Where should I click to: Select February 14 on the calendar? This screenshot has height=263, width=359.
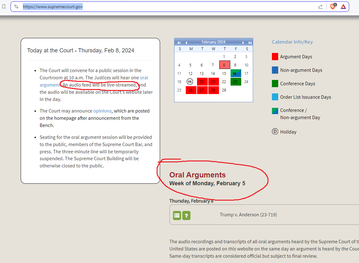pyautogui.click(x=213, y=74)
